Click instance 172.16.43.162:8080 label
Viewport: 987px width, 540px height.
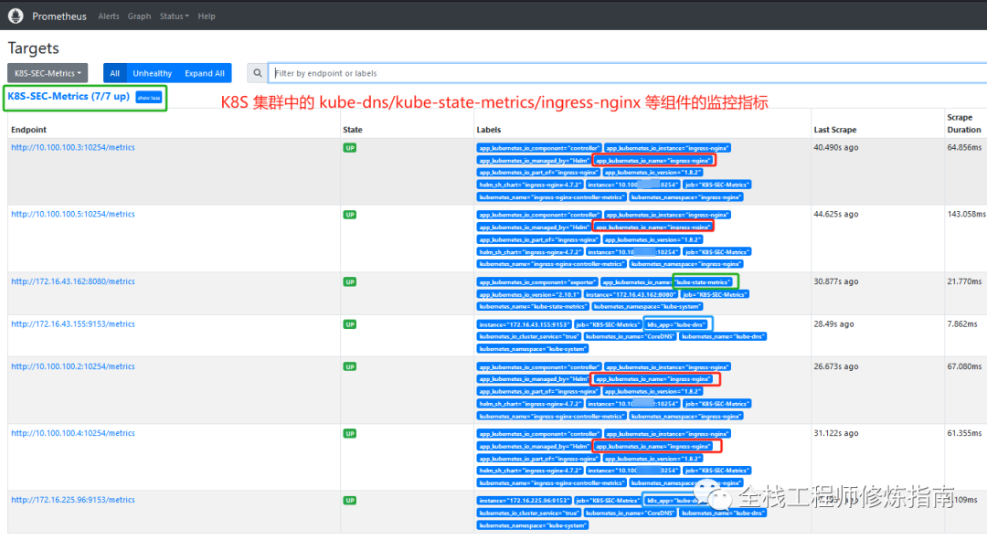coord(631,294)
